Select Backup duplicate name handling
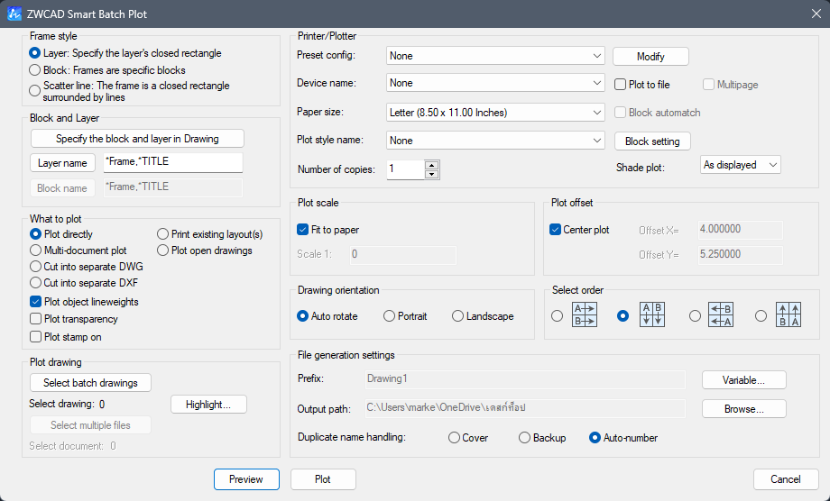 tap(524, 438)
